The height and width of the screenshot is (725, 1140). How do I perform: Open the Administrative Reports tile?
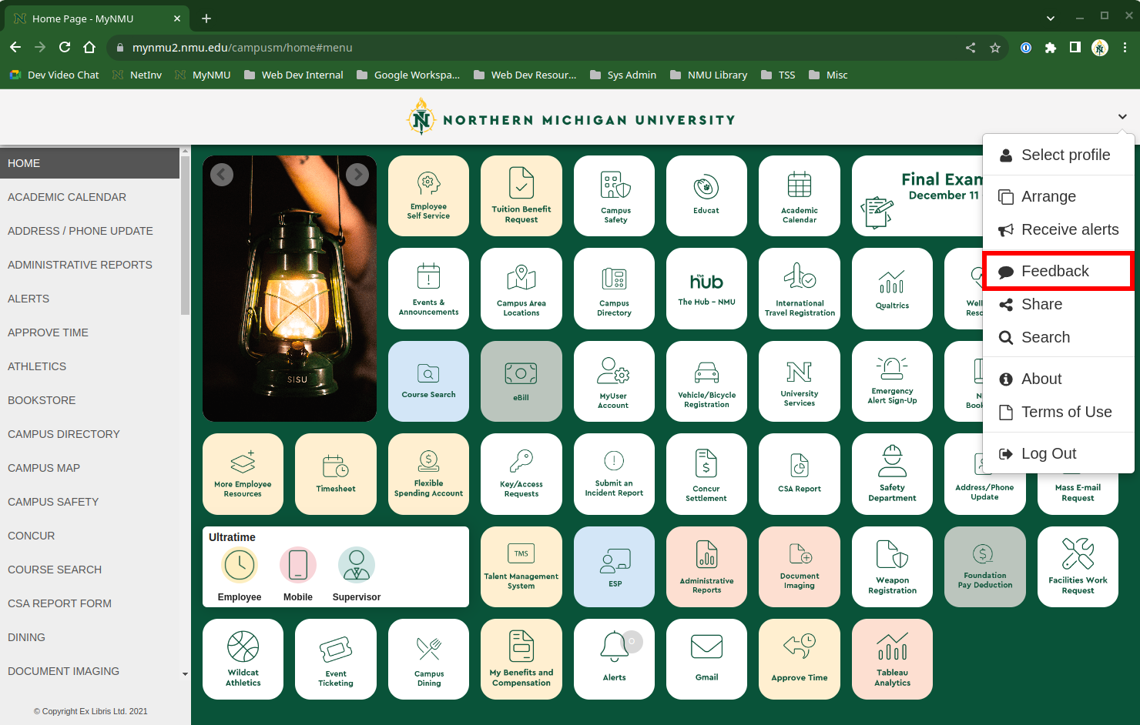click(706, 566)
